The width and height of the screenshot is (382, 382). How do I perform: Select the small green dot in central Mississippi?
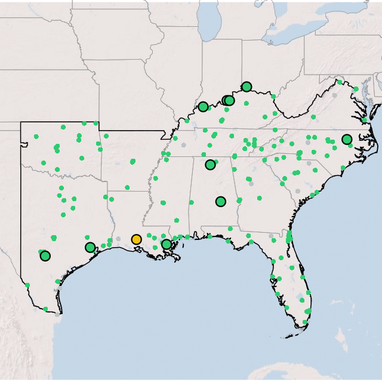pos(163,203)
